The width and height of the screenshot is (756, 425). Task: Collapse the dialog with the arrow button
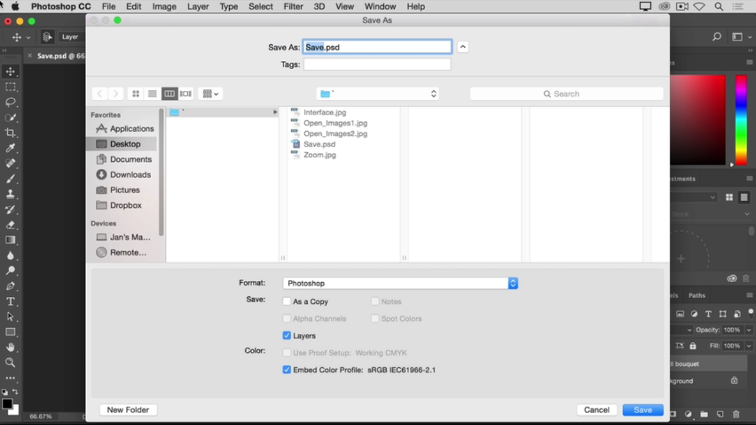click(463, 47)
